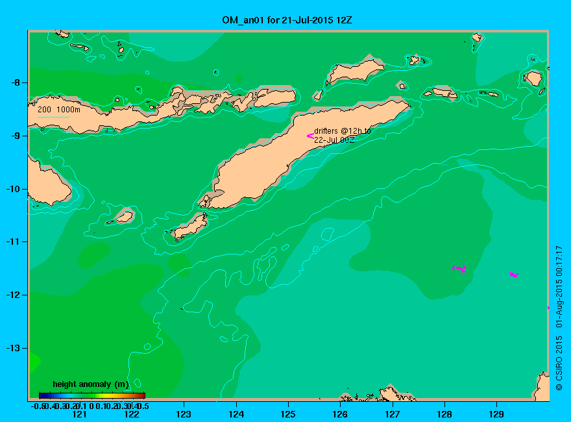The image size is (571, 422).
Task: Click the map title 'OM_an01 for 21-Jul-2015 12Z'
Action: 287,20
